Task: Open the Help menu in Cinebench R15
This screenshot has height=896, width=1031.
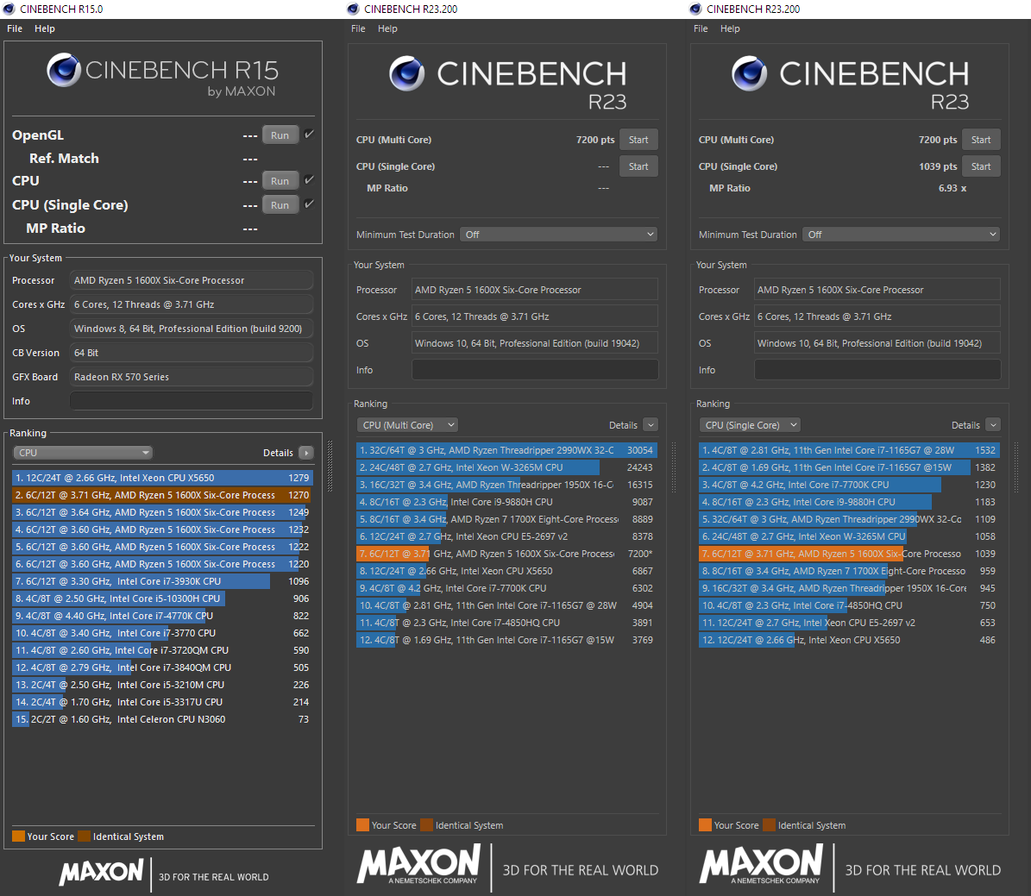Action: coord(45,29)
